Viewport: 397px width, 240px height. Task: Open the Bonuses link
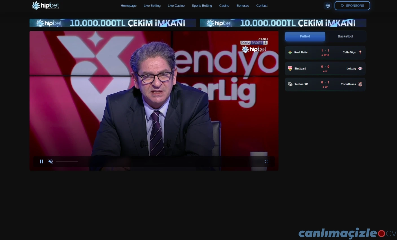tap(243, 6)
